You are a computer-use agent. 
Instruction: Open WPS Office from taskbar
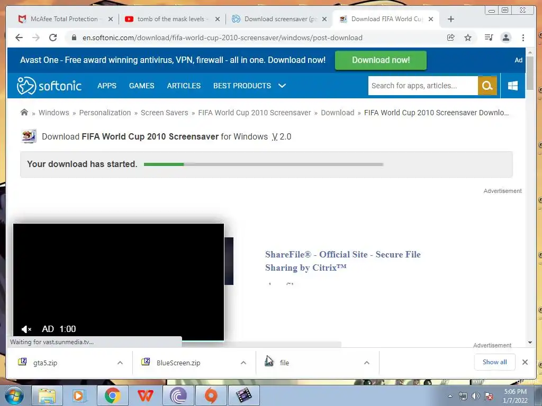click(145, 395)
